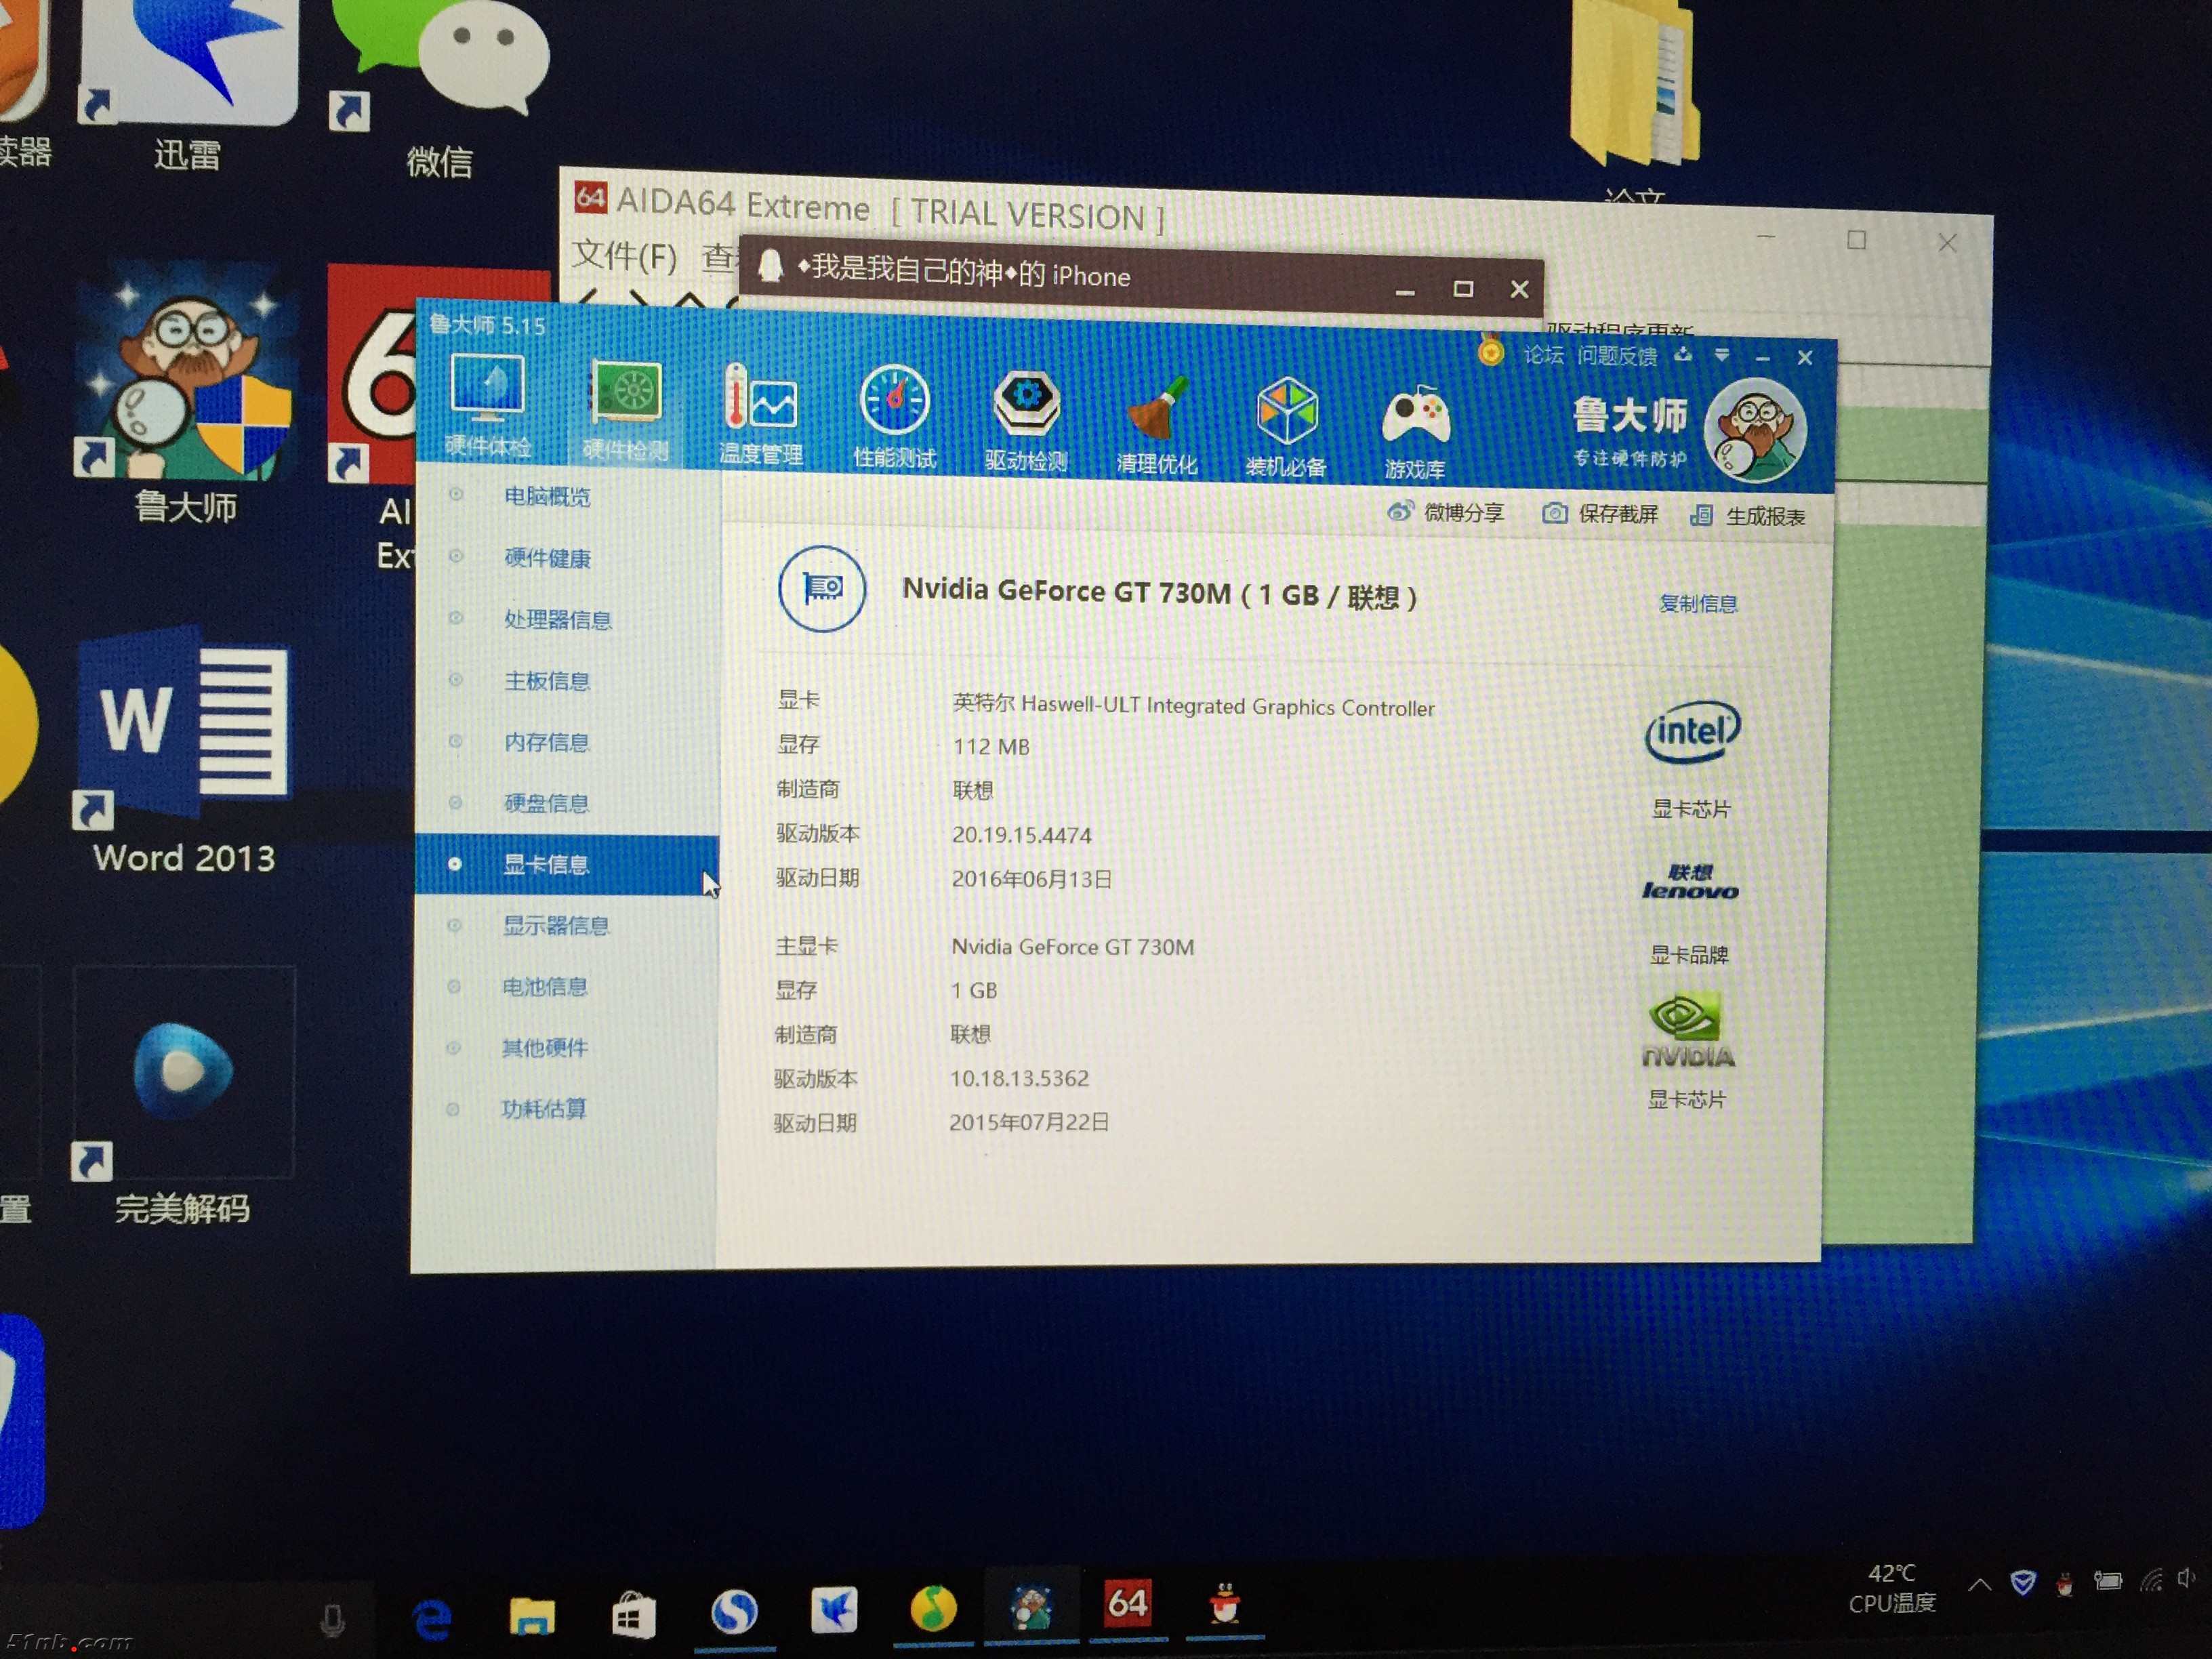Screen dimensions: 2212x1659
Task: Click the 42℃ CPU温度 tray readout
Action: [1892, 1589]
